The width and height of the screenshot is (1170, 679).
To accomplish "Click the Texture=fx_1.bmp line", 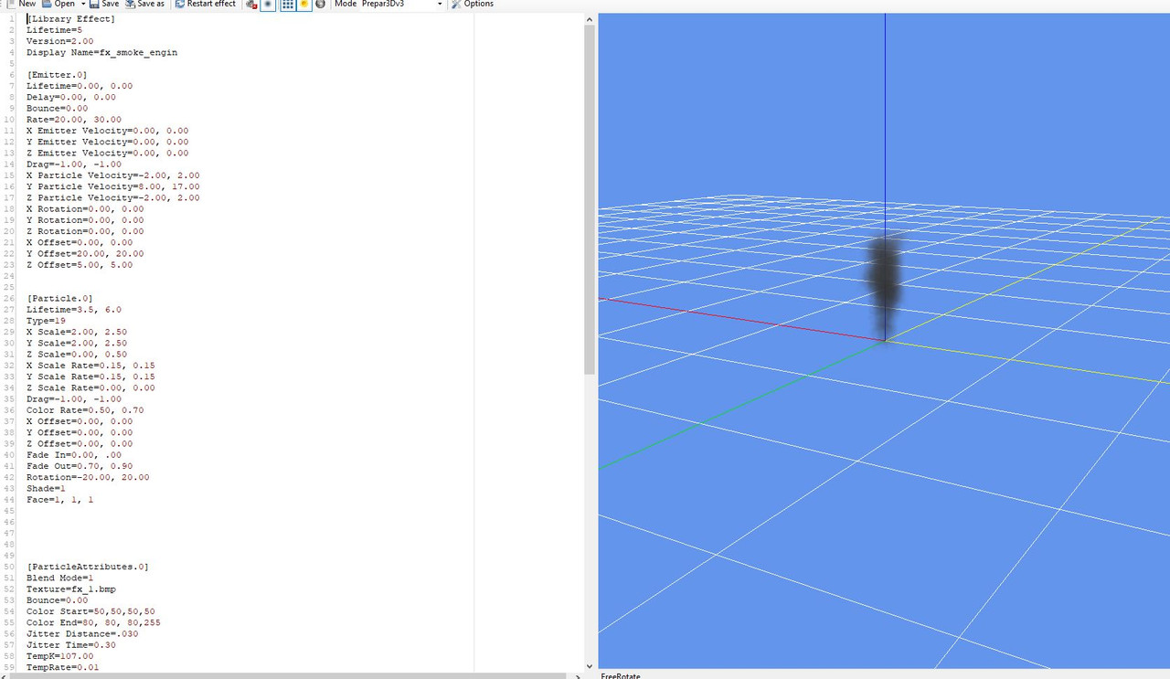I will [x=70, y=589].
